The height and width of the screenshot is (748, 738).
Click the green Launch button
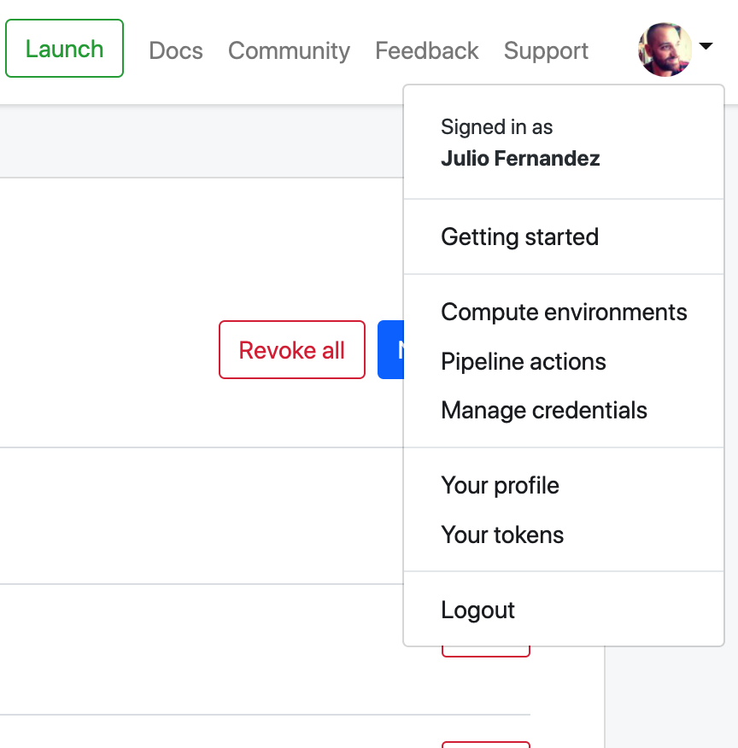(x=64, y=49)
